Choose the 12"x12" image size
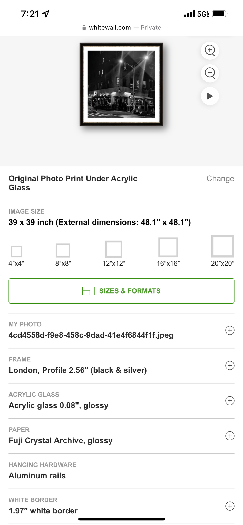The image size is (243, 525). click(114, 249)
